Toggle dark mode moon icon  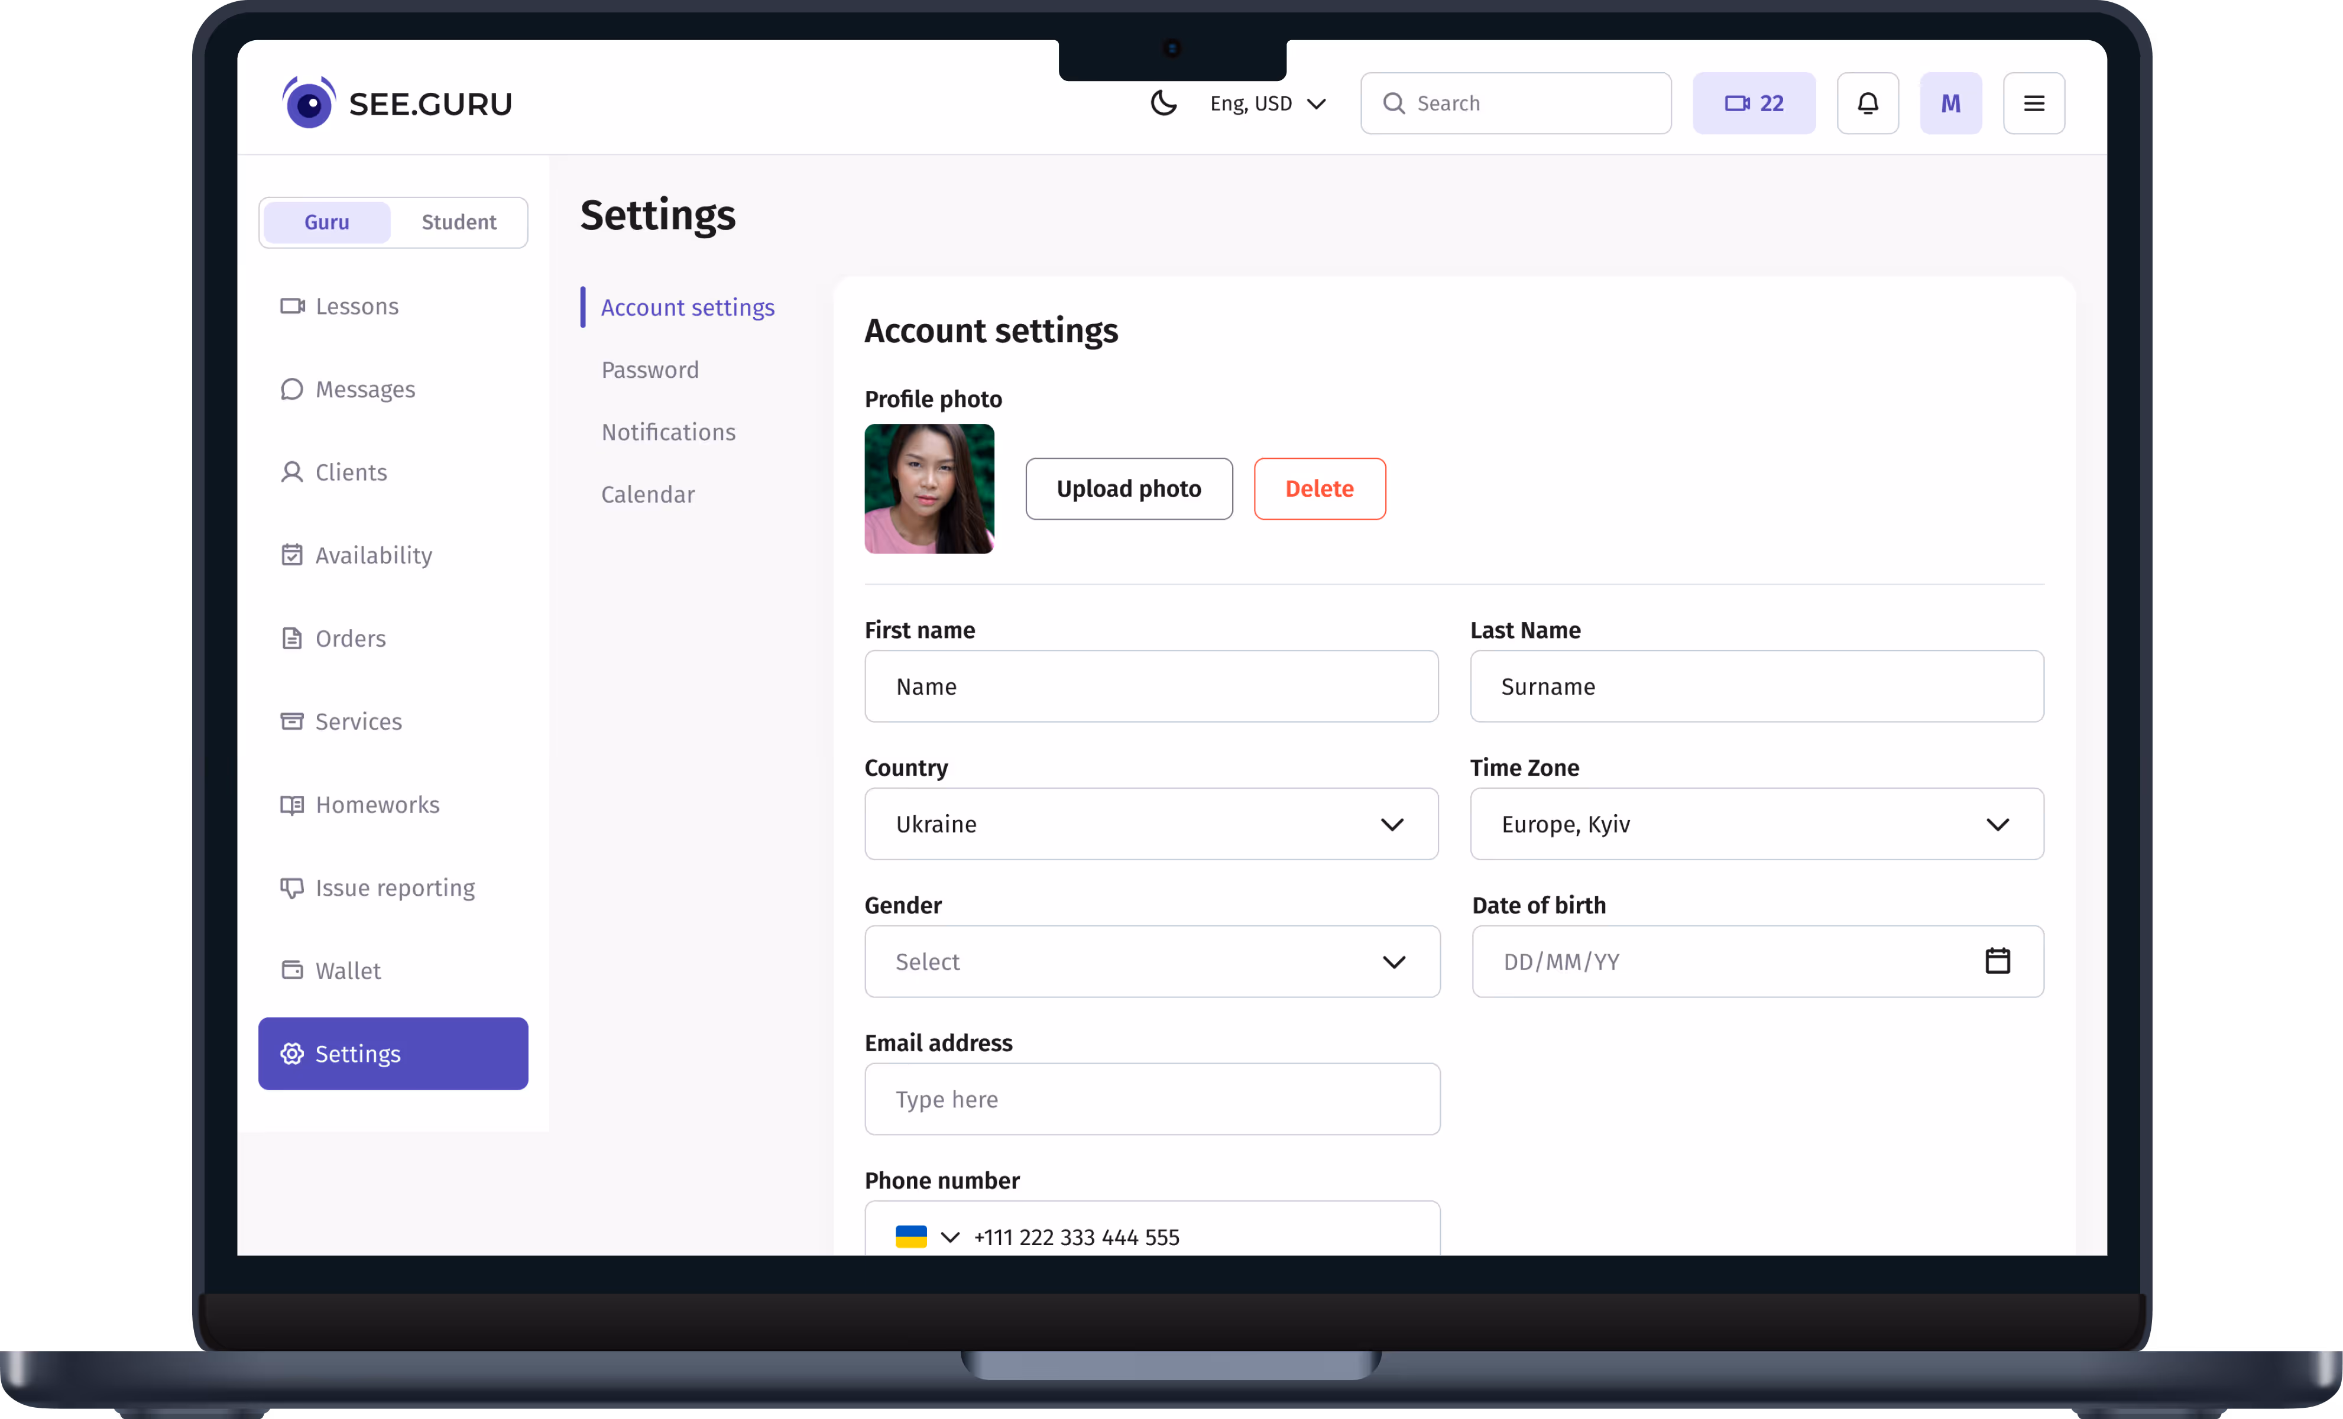click(x=1163, y=103)
